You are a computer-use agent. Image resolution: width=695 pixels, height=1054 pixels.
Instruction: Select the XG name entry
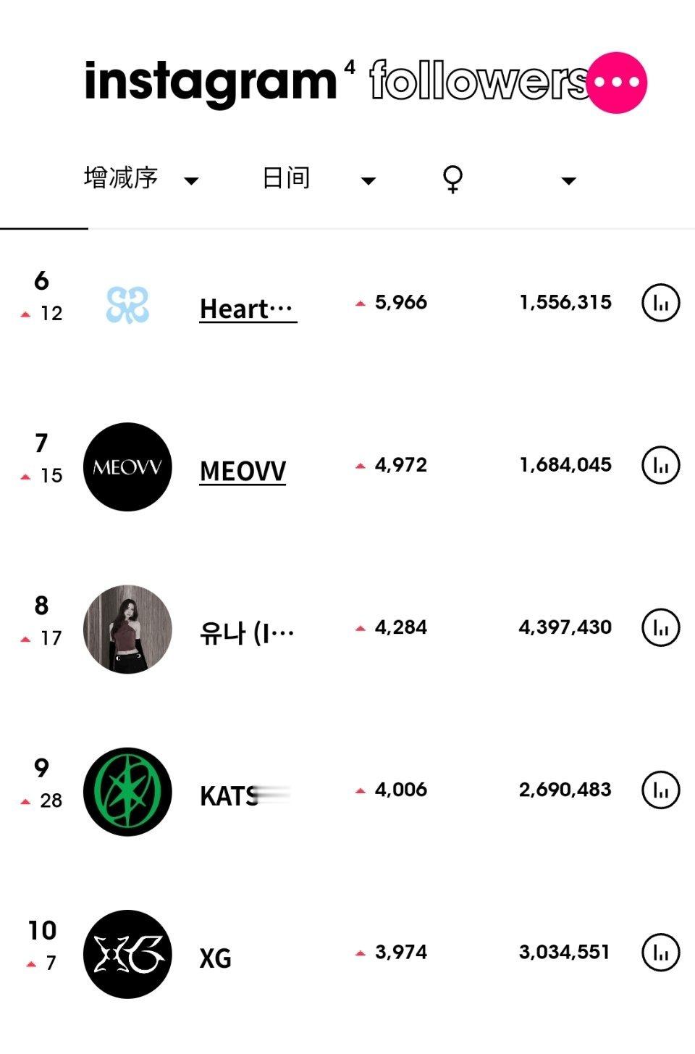[215, 958]
